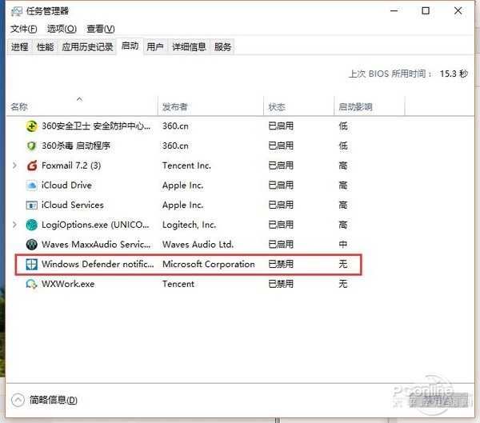Sort by the 状态 column header
Image resolution: width=480 pixels, height=423 pixels.
277,107
